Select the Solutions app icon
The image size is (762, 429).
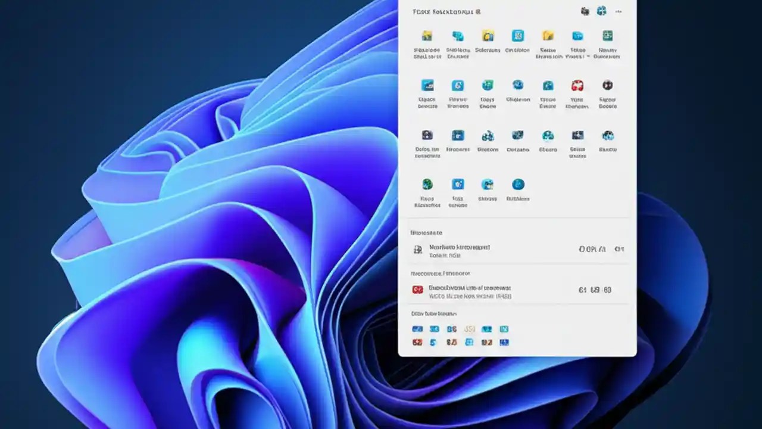pos(488,36)
